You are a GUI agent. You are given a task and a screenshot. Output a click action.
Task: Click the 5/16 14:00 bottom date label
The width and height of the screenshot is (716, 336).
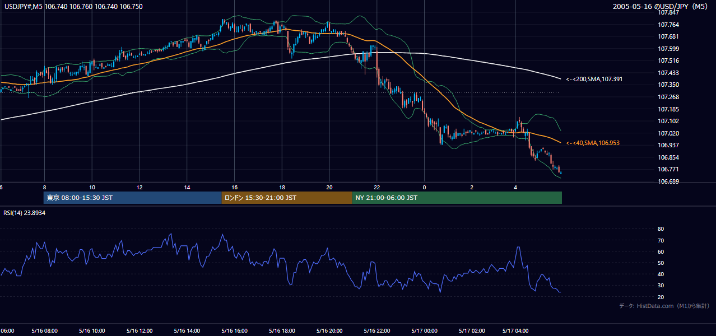186,330
